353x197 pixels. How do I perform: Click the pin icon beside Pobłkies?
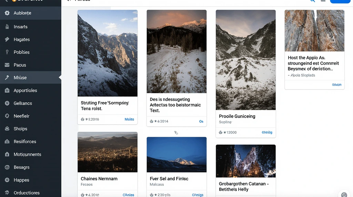tap(7, 52)
